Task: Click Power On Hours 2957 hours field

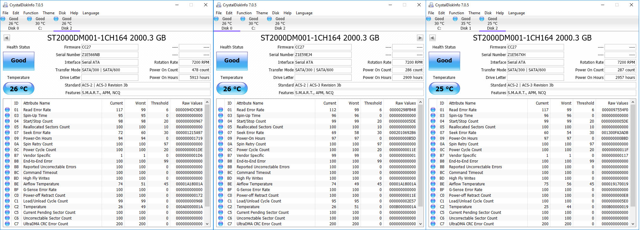Action: (620, 77)
